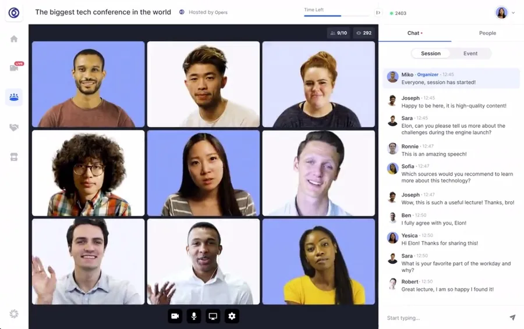Image resolution: width=524 pixels, height=329 pixels.
Task: Open the live video camera sidebar icon
Action: 14,68
